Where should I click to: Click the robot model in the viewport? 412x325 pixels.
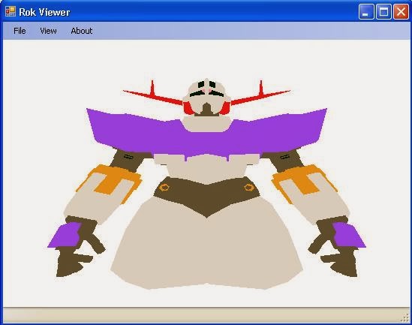[206, 184]
